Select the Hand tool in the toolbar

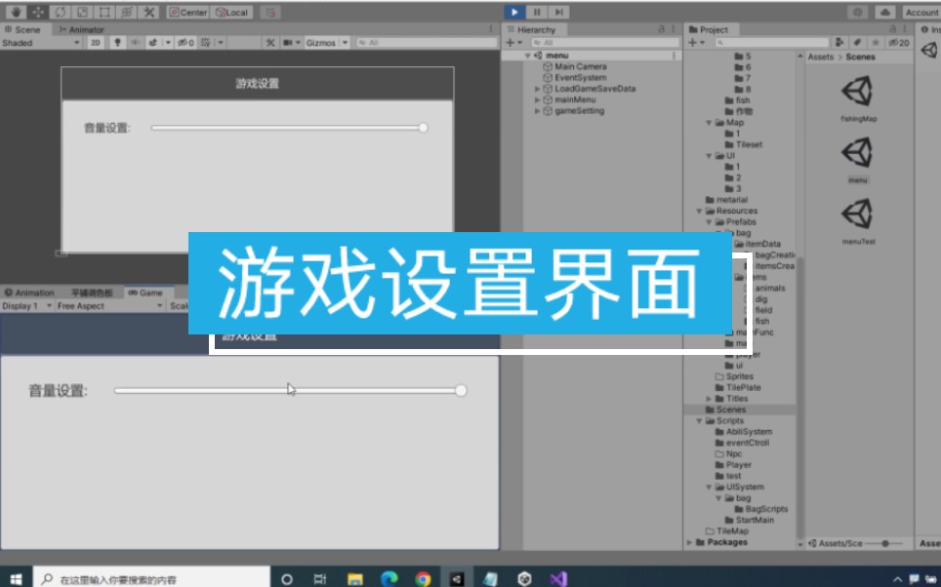point(16,12)
